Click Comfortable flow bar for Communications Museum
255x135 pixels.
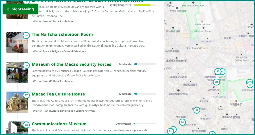145,124
